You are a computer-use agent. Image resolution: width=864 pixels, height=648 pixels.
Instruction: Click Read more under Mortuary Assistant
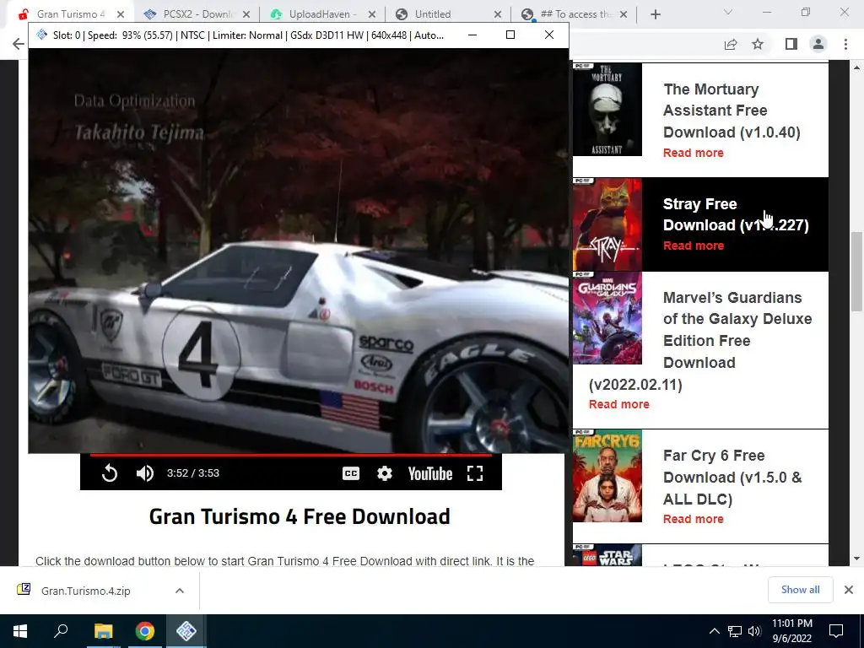pyautogui.click(x=694, y=154)
